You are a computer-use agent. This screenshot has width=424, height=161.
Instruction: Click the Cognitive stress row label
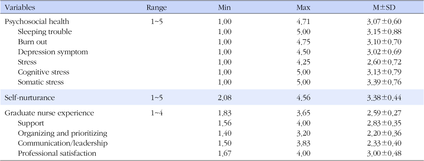point(43,72)
